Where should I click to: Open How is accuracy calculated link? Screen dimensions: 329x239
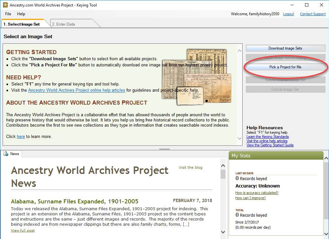tap(257, 193)
